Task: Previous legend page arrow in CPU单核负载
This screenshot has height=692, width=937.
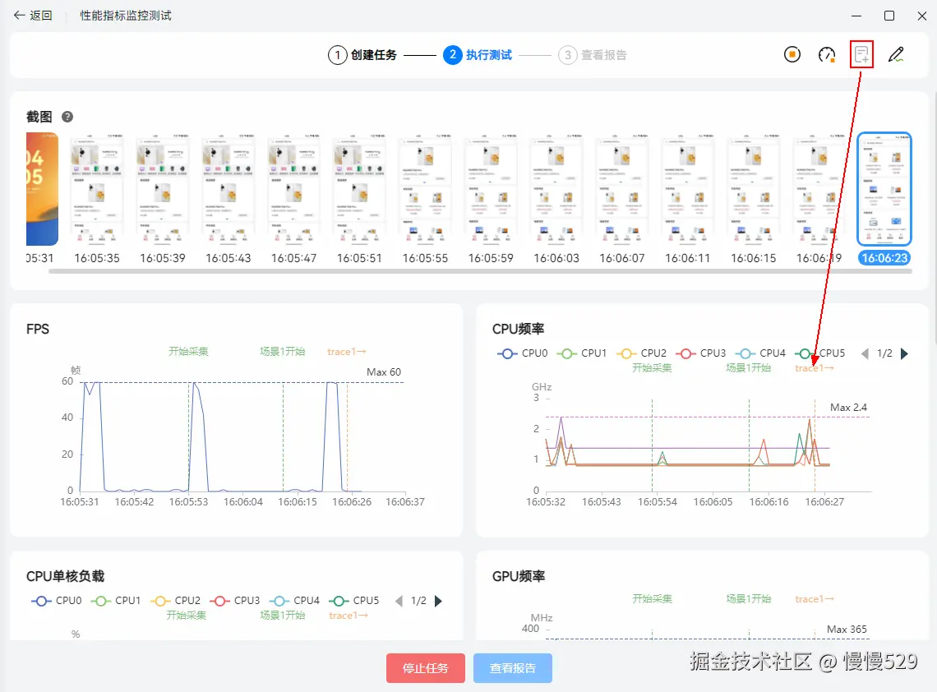Action: (399, 601)
